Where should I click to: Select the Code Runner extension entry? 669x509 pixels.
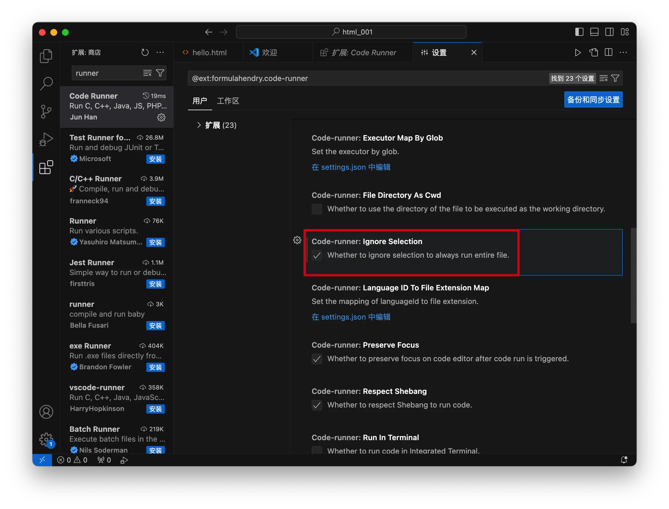click(117, 107)
